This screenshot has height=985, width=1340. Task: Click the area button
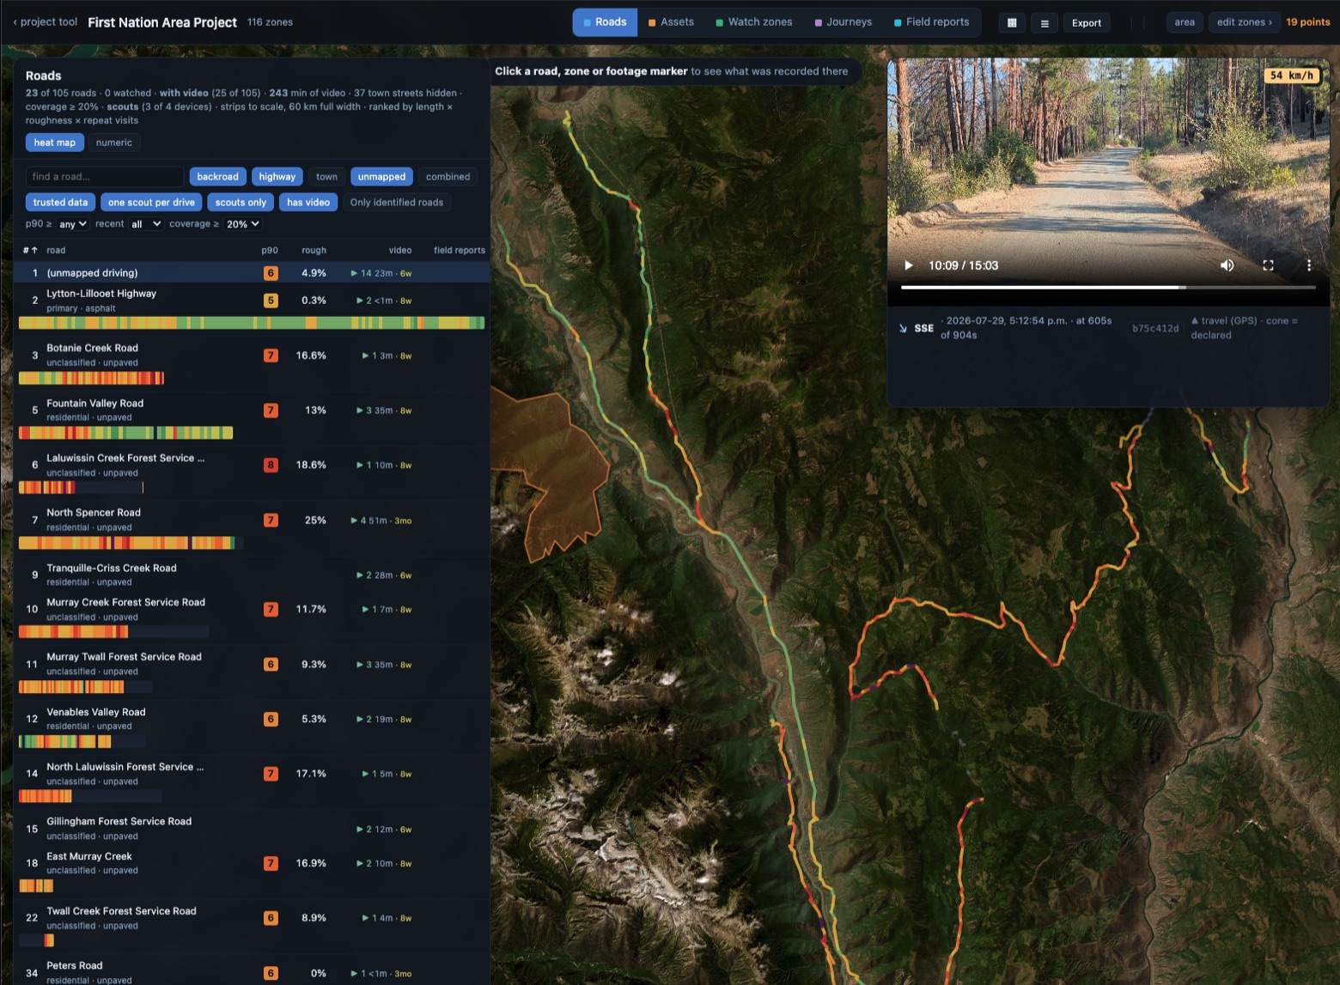pyautogui.click(x=1185, y=22)
